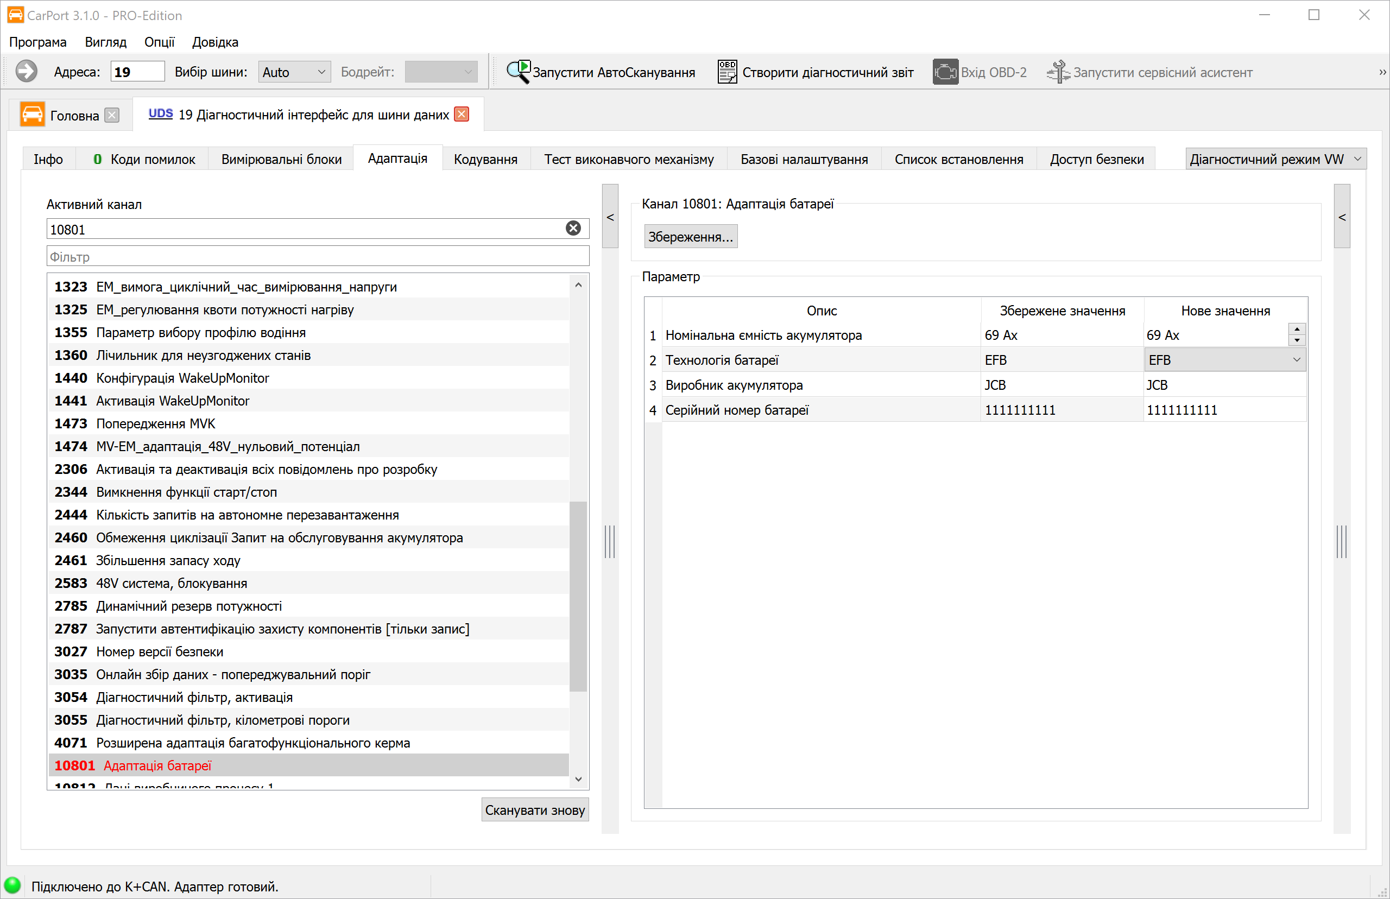The image size is (1390, 899).
Task: Click new value 1111111111 for battery serial
Action: click(x=1224, y=410)
